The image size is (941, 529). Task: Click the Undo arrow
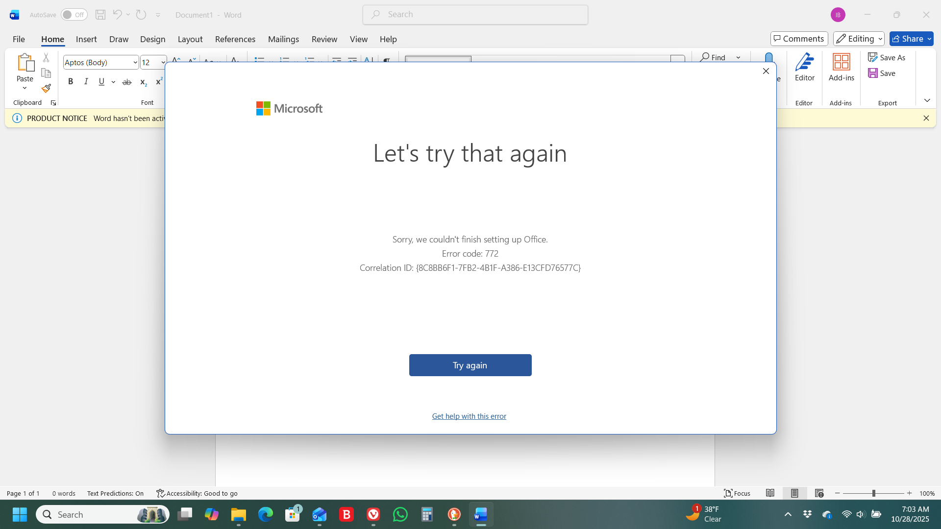click(x=117, y=15)
